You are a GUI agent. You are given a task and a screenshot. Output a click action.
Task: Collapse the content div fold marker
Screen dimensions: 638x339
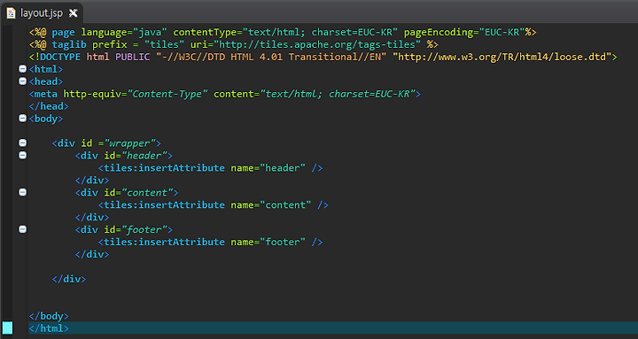coord(23,192)
